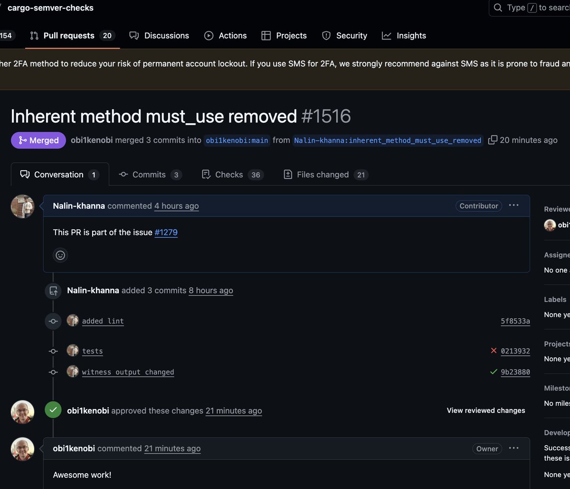Open obi1kenobi author link in Owner comment

[74, 449]
